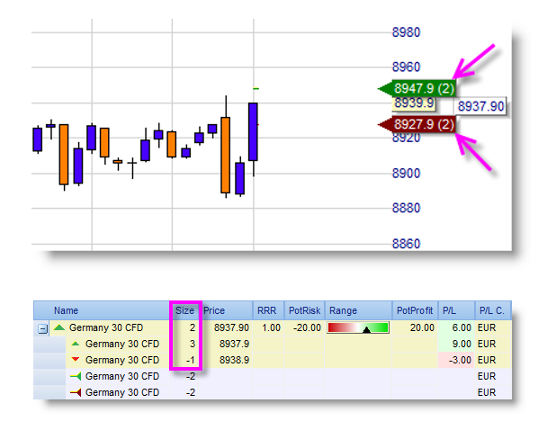Viewport: 547px width, 430px height.
Task: Click the dark red order marker icon in last row
Action: click(x=76, y=392)
